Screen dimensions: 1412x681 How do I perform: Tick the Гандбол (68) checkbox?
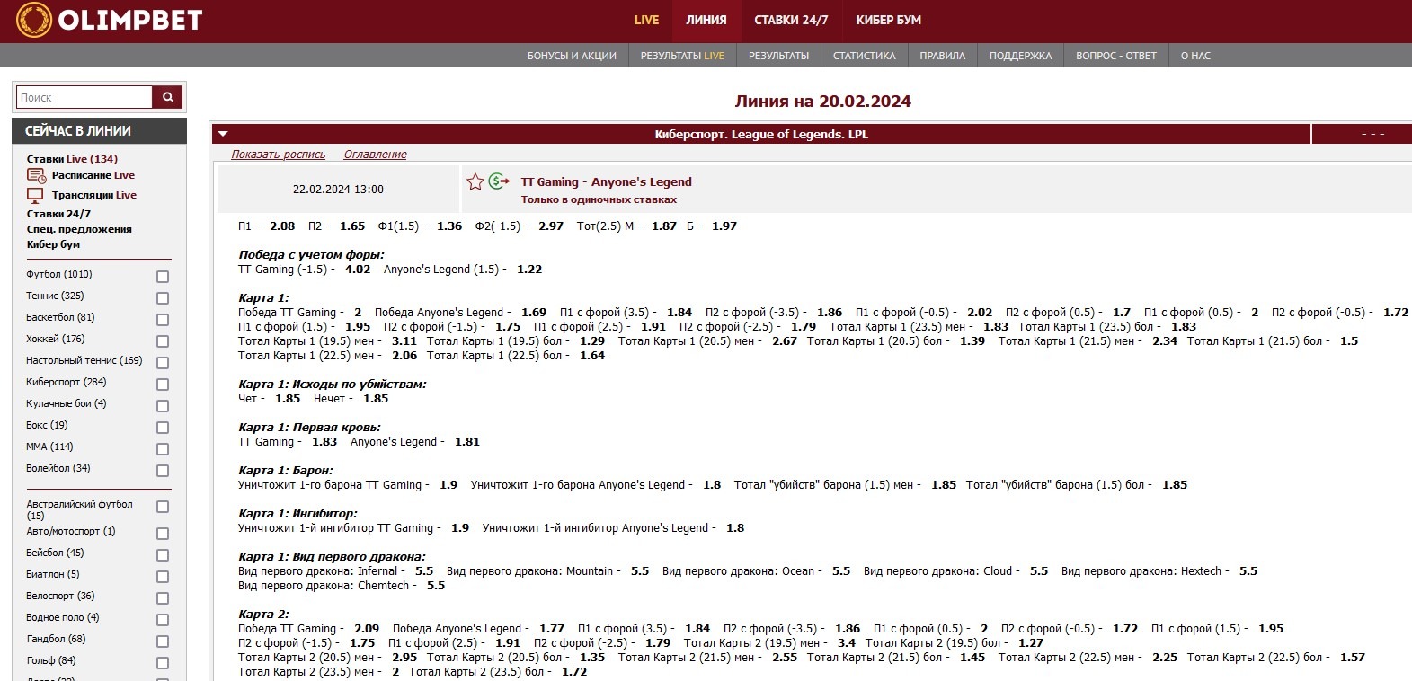[163, 641]
